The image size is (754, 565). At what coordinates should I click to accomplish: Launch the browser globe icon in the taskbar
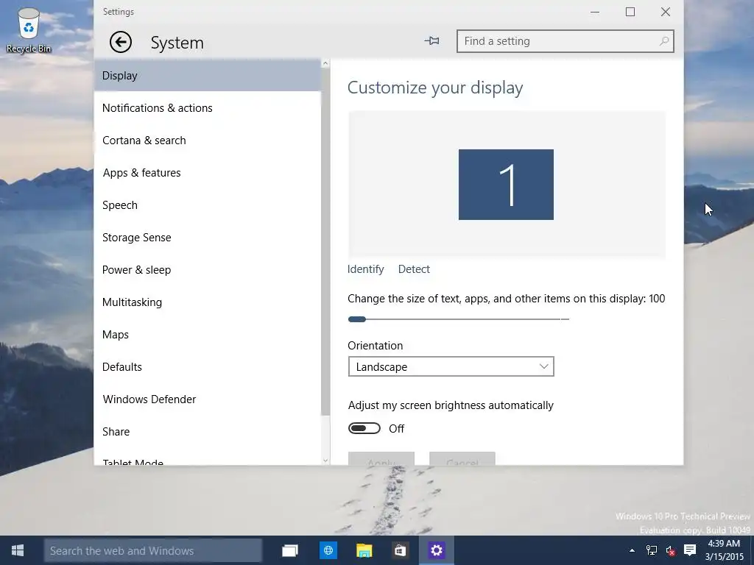coord(328,550)
